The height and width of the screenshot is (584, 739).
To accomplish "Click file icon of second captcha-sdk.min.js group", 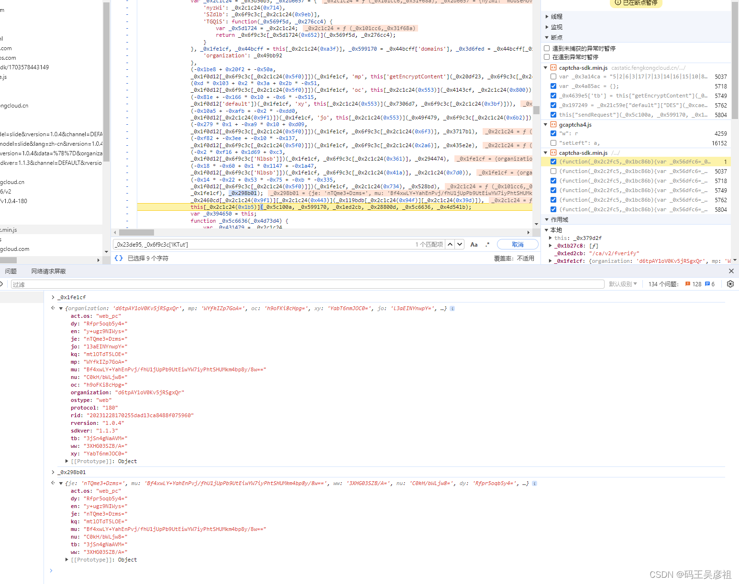I will coord(553,153).
